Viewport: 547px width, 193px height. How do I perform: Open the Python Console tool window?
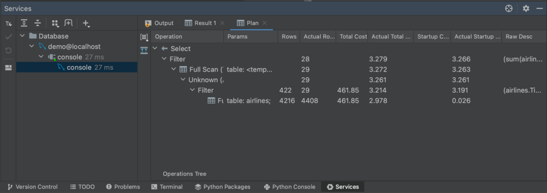(289, 187)
